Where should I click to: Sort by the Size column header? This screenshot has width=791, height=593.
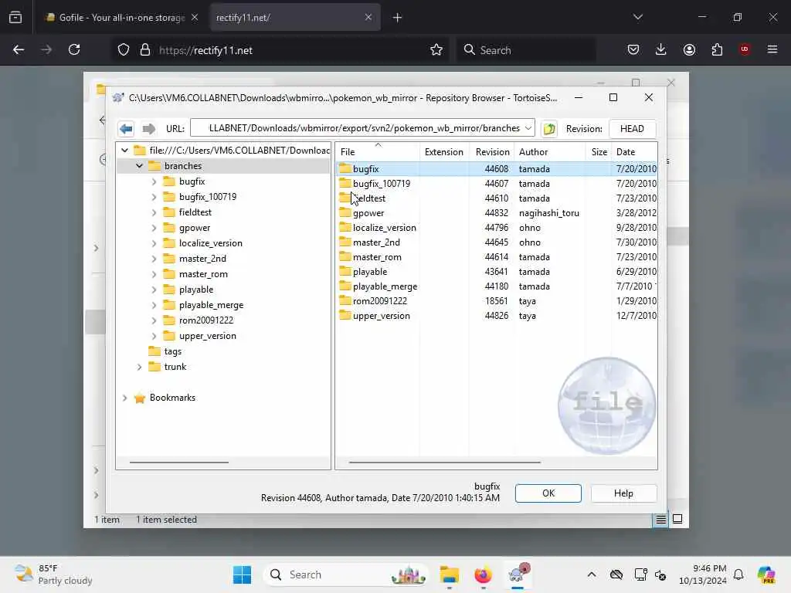[x=599, y=152]
